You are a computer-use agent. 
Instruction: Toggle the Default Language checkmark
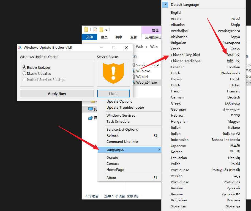tap(165, 5)
